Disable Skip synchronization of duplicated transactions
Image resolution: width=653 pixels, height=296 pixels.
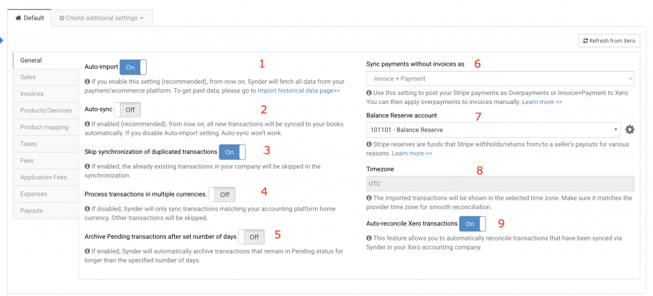(232, 152)
